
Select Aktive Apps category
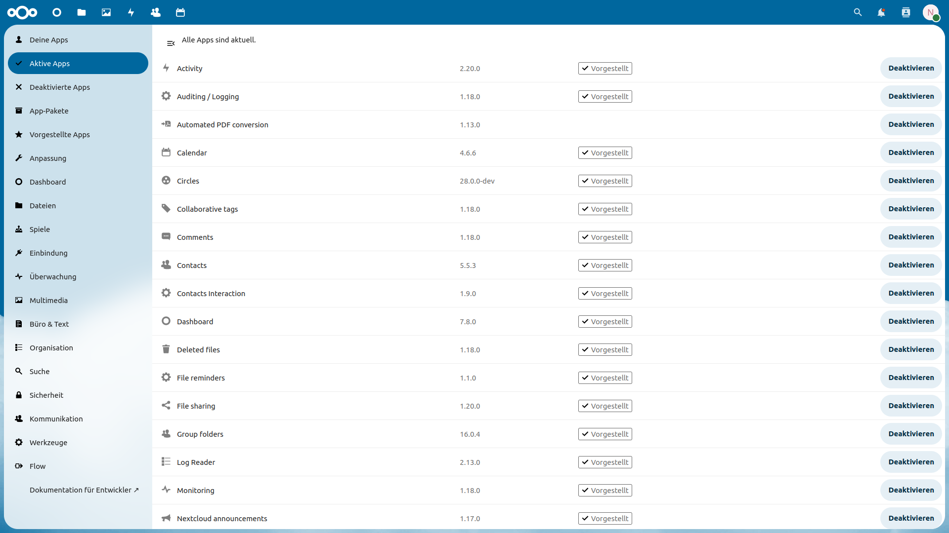click(x=78, y=63)
